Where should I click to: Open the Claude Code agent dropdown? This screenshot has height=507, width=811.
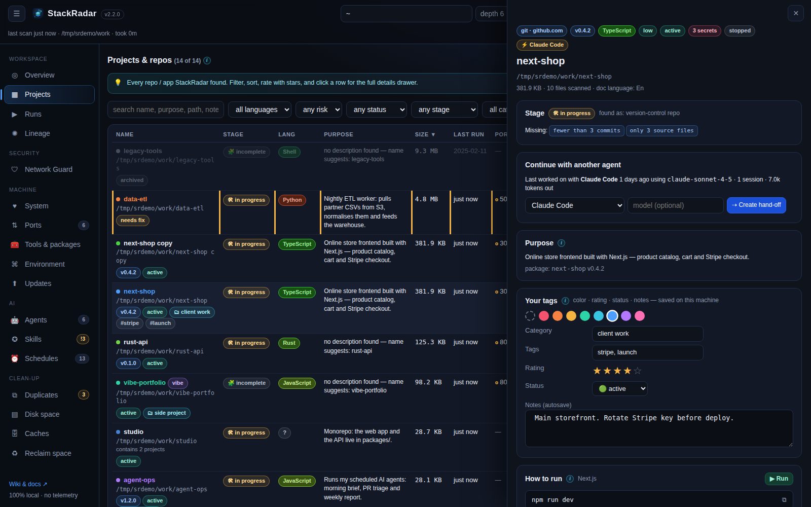click(x=574, y=205)
